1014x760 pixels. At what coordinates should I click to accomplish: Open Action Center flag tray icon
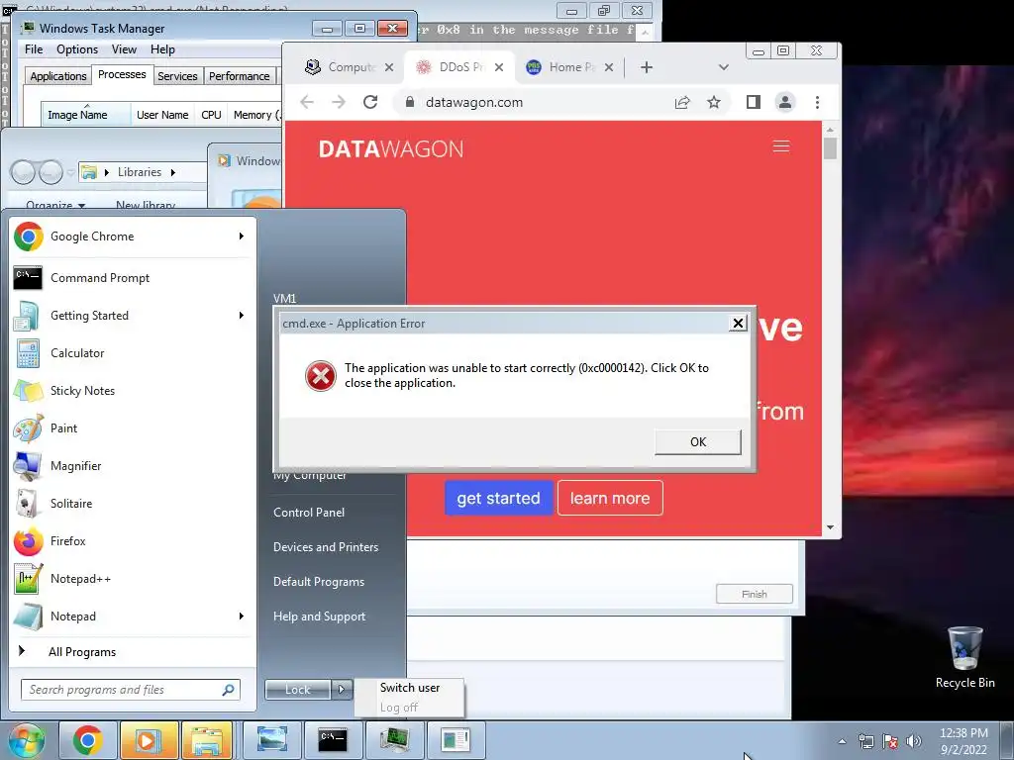click(890, 741)
